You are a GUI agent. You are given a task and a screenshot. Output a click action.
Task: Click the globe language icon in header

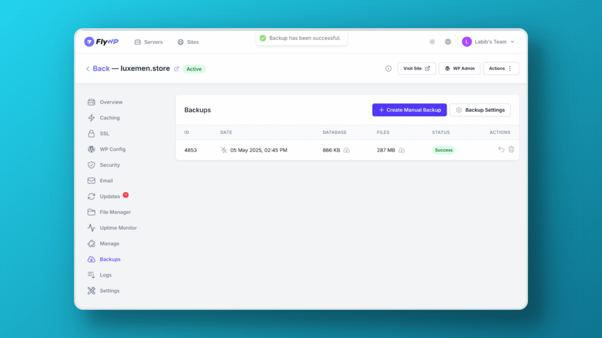coord(448,42)
